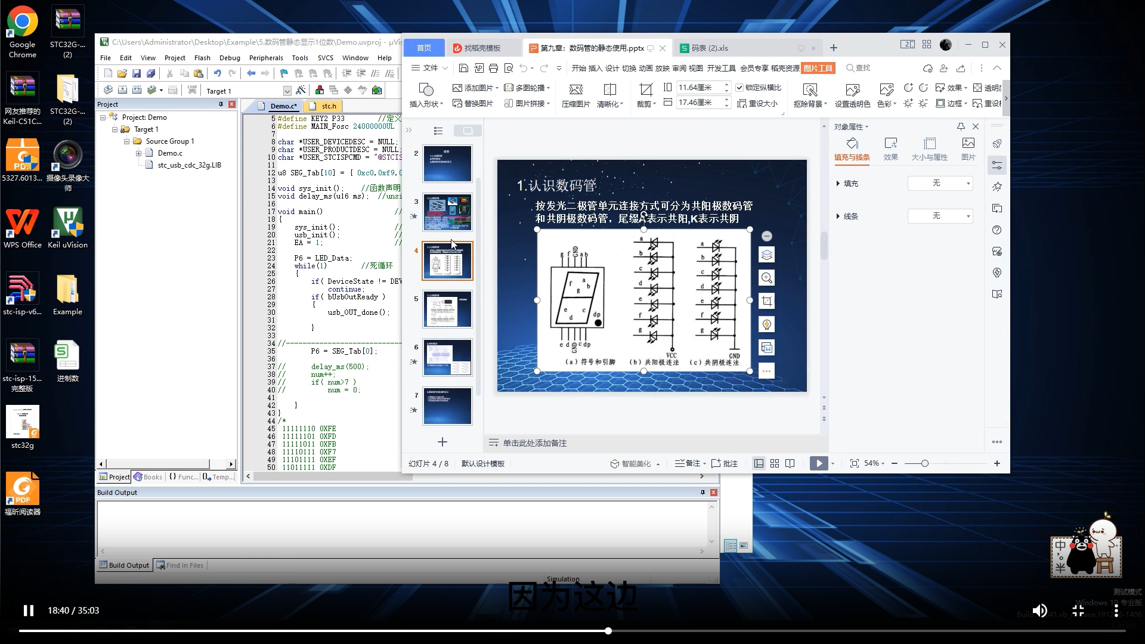This screenshot has width=1145, height=644.
Task: Open the 插入 ribbon tab in WPS
Action: pos(595,68)
